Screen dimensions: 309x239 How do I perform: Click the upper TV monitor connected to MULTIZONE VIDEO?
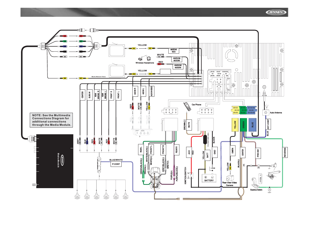pos(117,51)
